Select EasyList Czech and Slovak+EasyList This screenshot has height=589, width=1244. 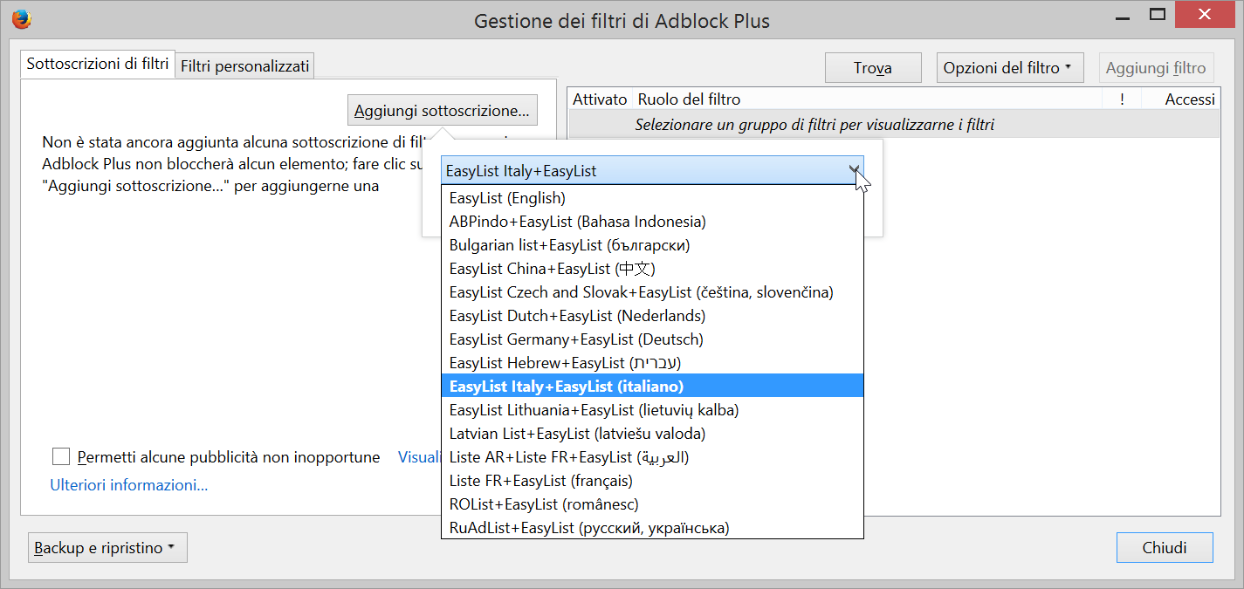click(x=652, y=292)
